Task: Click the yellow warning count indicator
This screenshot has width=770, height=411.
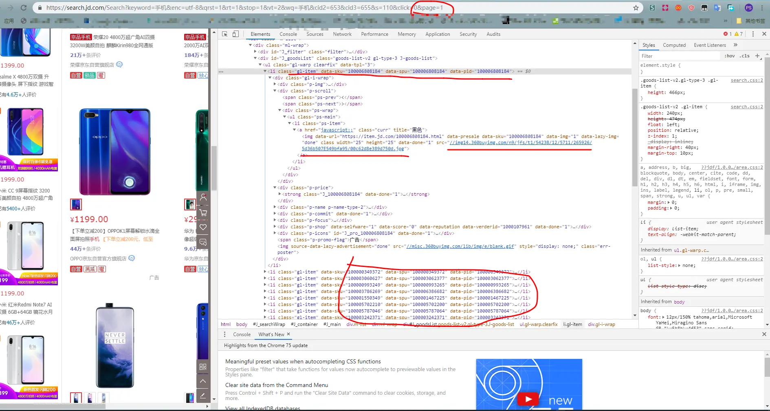Action: (739, 34)
